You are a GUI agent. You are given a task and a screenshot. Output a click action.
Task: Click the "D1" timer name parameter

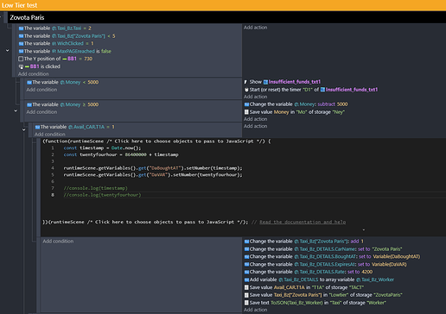coord(308,90)
